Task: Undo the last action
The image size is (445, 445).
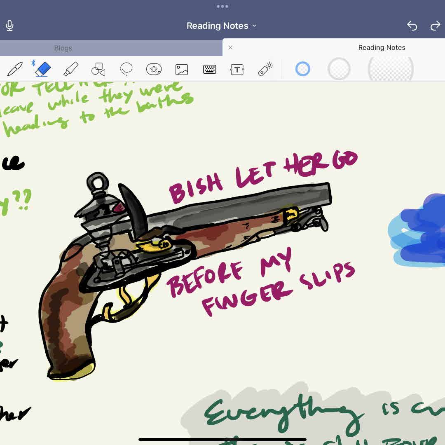Action: 412,26
